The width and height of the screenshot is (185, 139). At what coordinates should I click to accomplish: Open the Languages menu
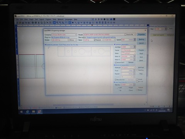[69, 19]
